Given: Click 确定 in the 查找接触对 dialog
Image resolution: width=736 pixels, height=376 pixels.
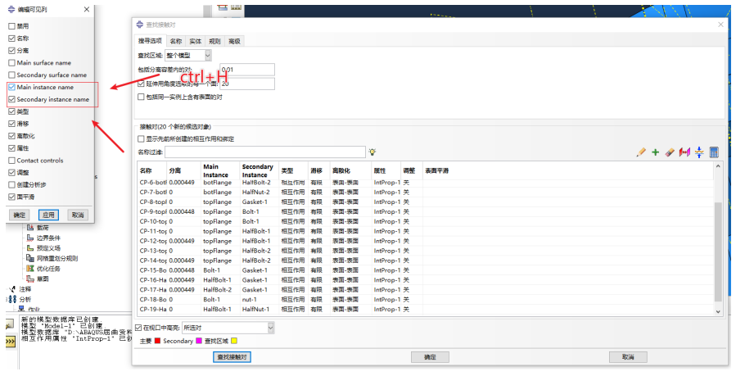Looking at the screenshot, I should [x=430, y=357].
